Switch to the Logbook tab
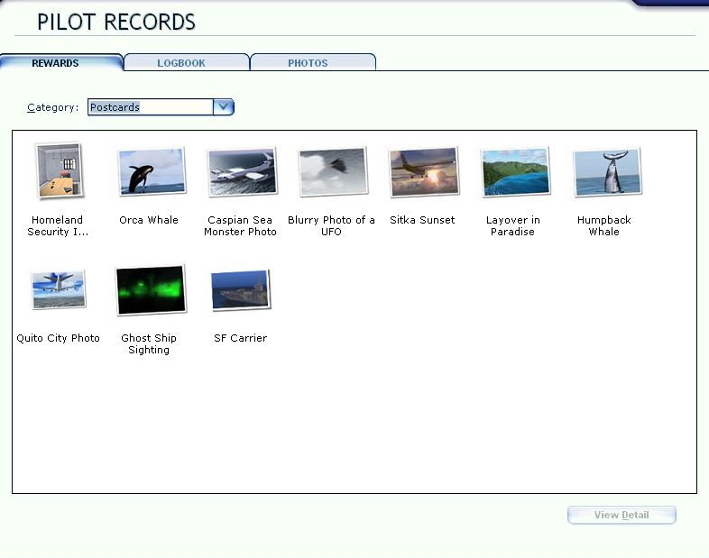Image resolution: width=709 pixels, height=558 pixels. pos(187,62)
